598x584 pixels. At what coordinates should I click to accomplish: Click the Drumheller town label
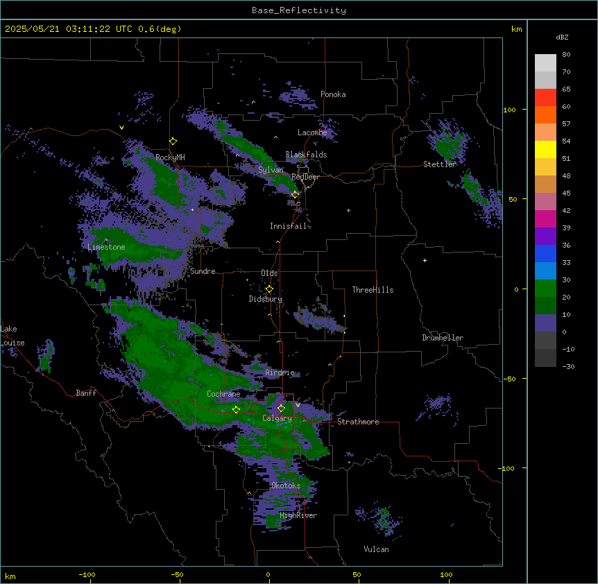443,338
